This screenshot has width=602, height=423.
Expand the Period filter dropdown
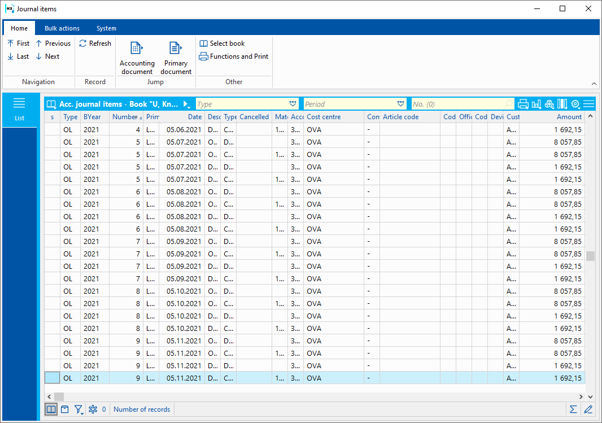(400, 104)
